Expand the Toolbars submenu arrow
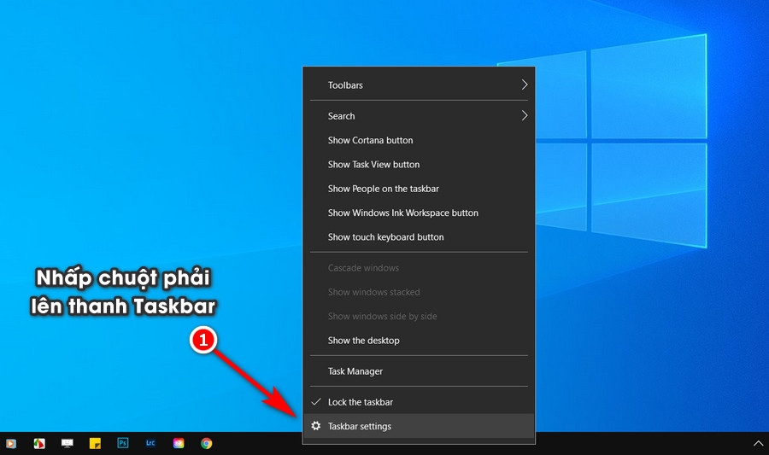 point(525,85)
